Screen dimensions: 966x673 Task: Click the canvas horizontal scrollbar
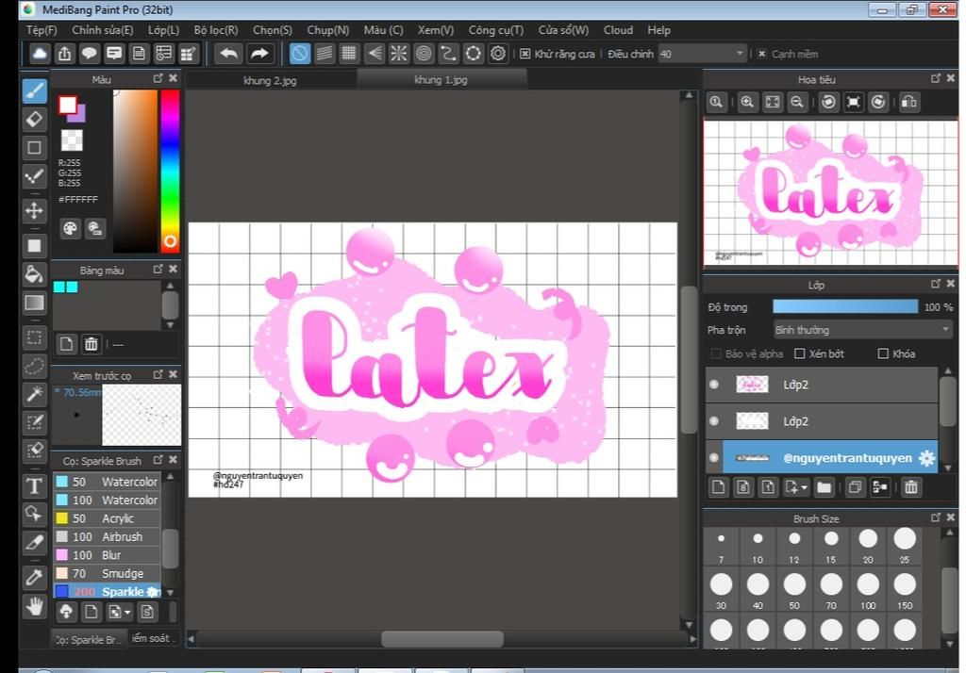[x=441, y=639]
